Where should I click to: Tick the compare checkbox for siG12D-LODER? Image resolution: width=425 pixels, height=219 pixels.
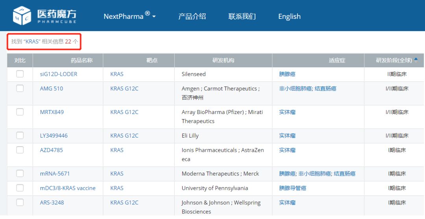[20, 74]
